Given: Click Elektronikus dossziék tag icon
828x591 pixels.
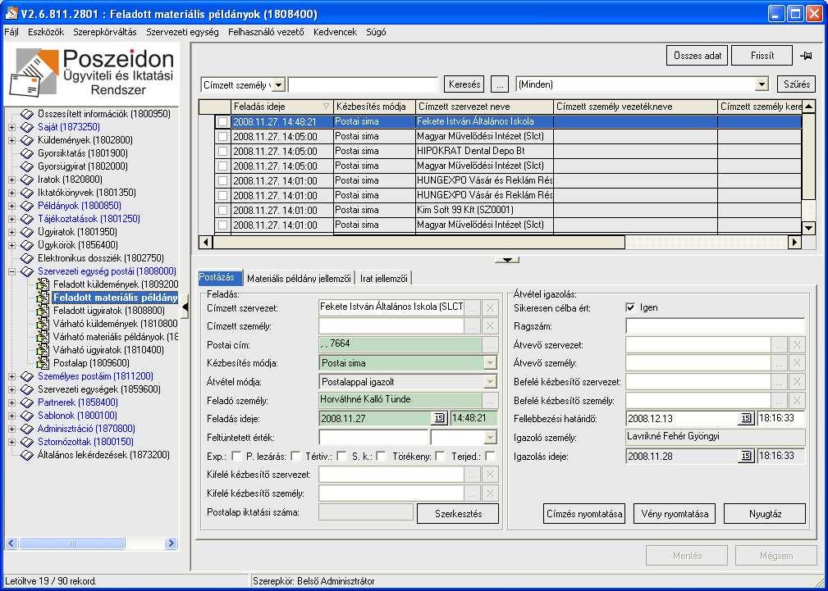Looking at the screenshot, I should (x=27, y=258).
